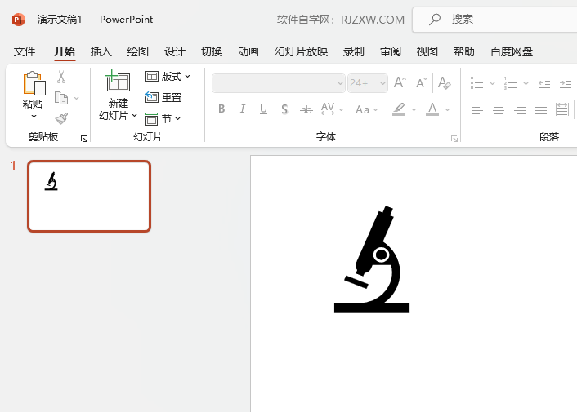Open the font dialog launcher
The width and height of the screenshot is (577, 412).
[x=454, y=139]
